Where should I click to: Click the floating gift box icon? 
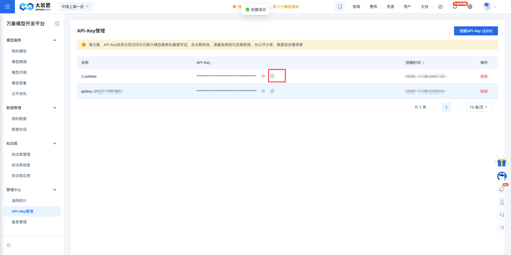coord(501,162)
